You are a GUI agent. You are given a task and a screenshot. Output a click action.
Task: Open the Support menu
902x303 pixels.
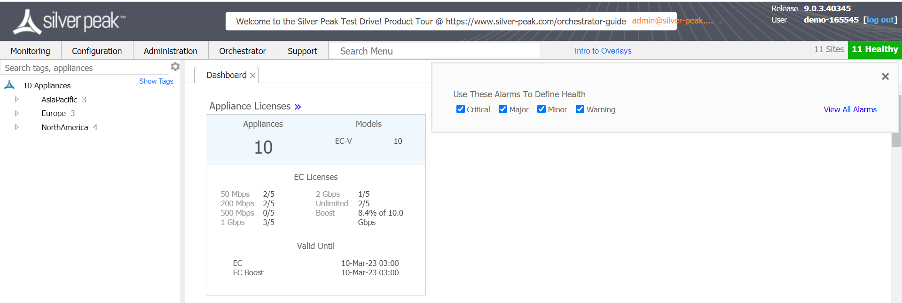coord(302,51)
